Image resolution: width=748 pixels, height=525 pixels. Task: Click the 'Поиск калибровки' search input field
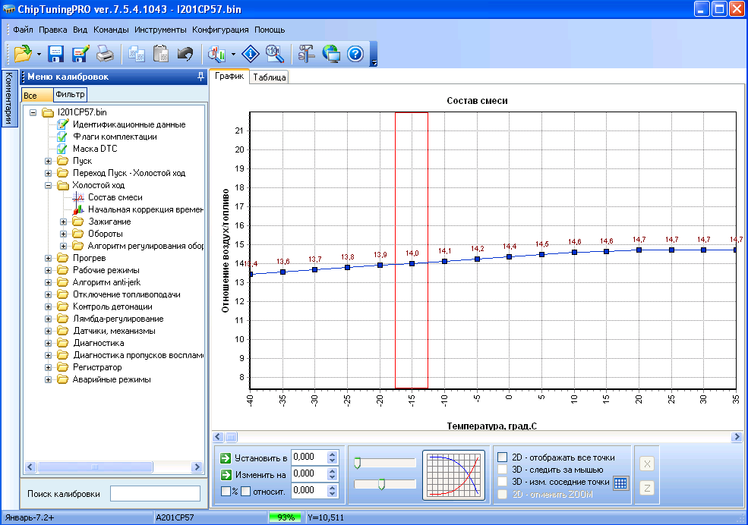coord(155,494)
